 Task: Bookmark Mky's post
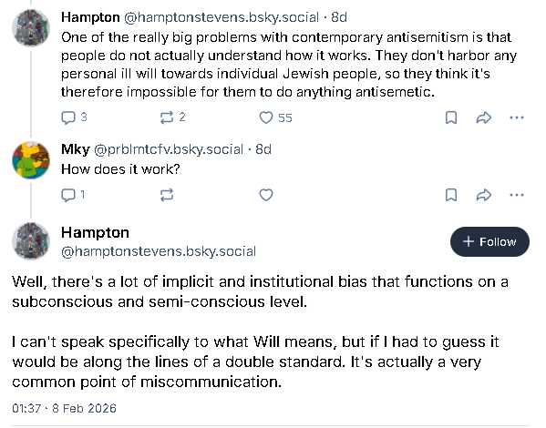click(x=451, y=195)
